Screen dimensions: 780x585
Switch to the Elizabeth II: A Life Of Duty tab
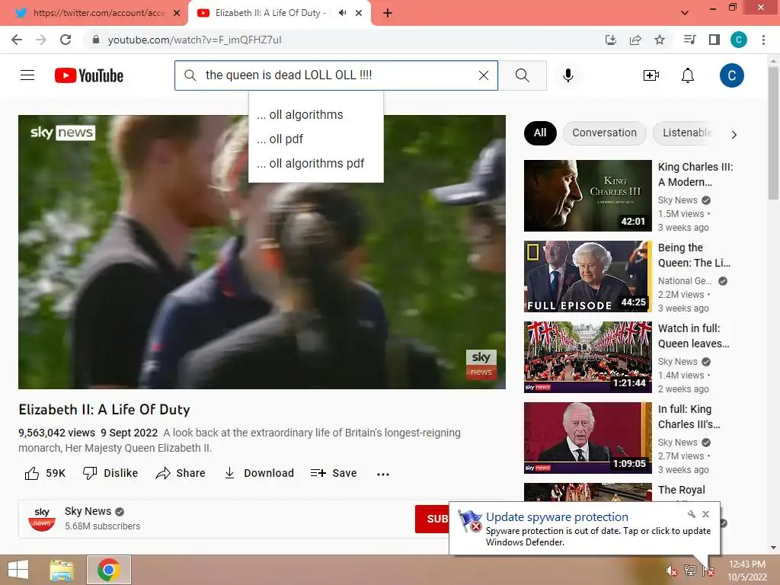pos(270,13)
